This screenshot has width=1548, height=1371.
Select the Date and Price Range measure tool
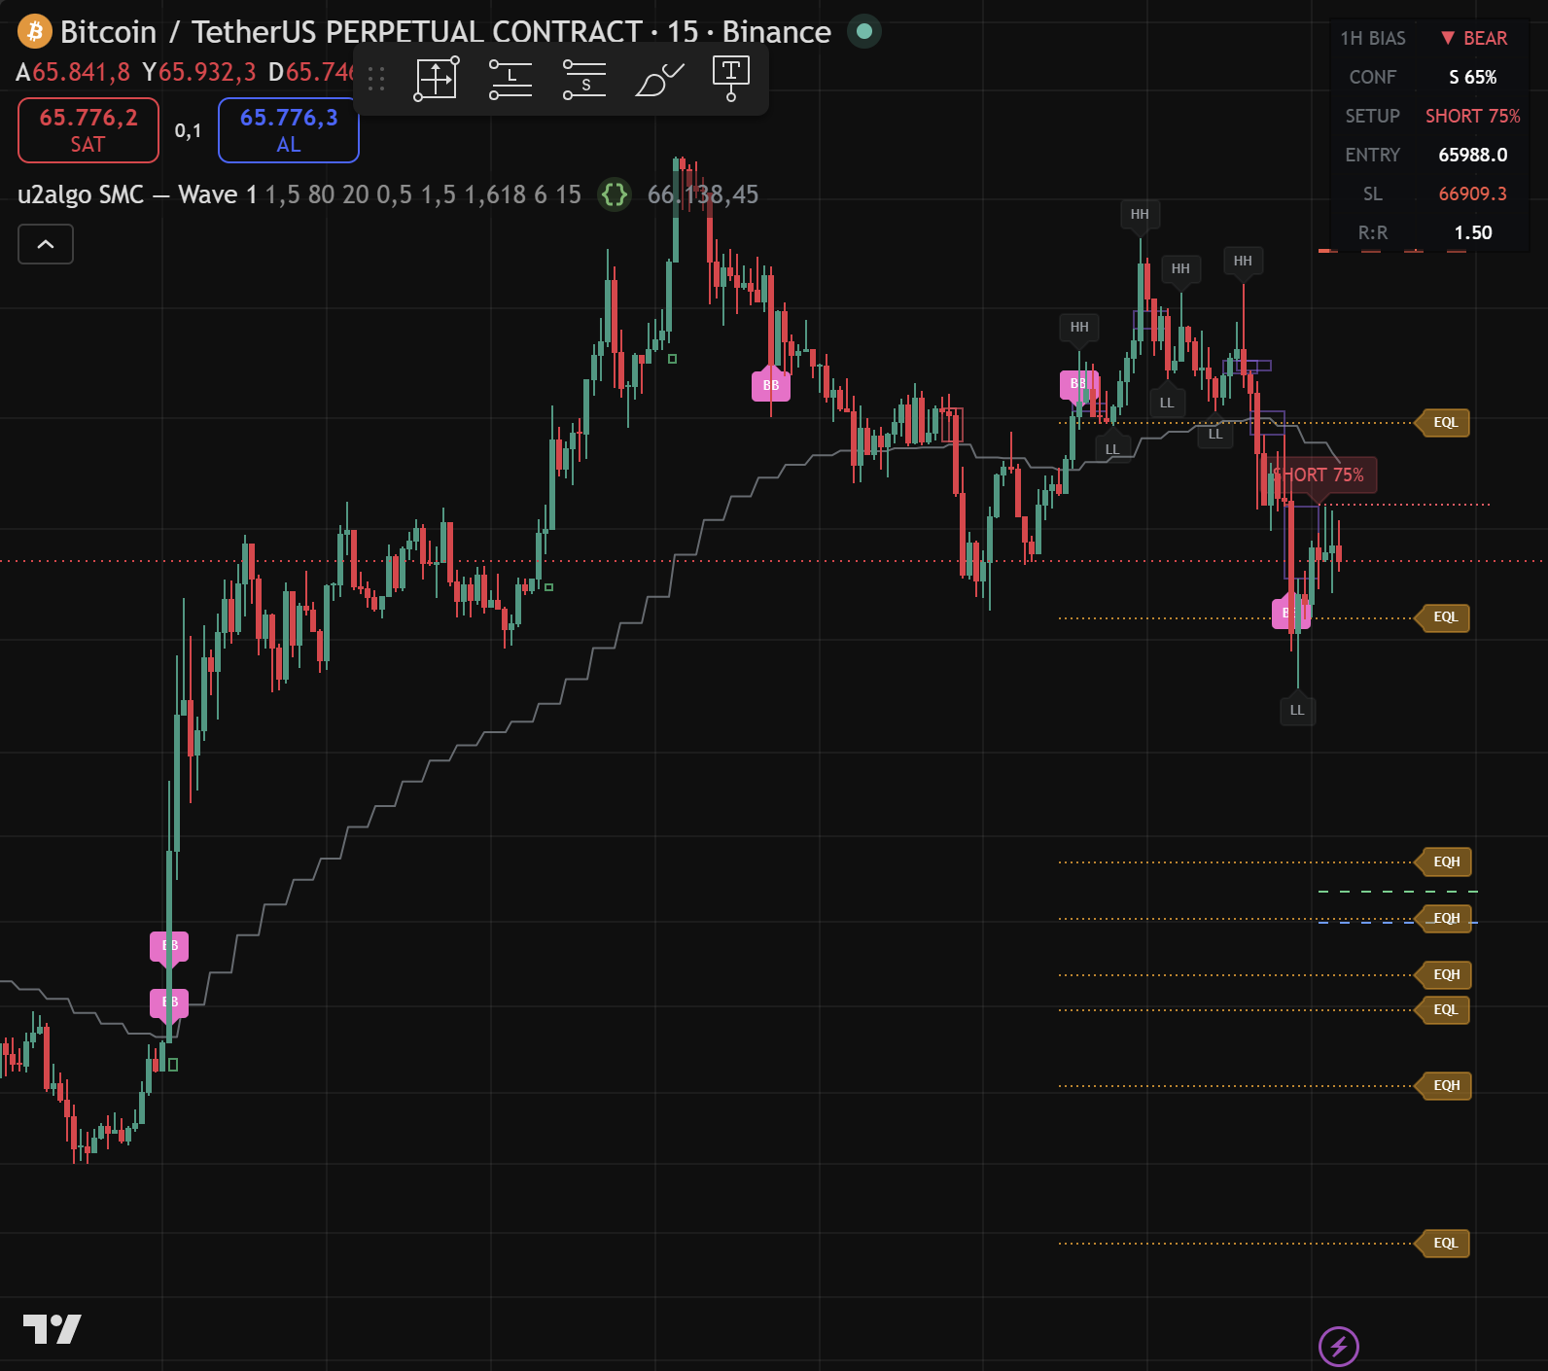point(437,79)
